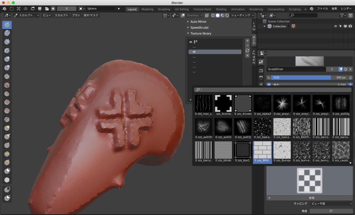The width and height of the screenshot is (355, 215).
Task: Toggle fake user for SculptDraw brush
Action: (x=341, y=69)
